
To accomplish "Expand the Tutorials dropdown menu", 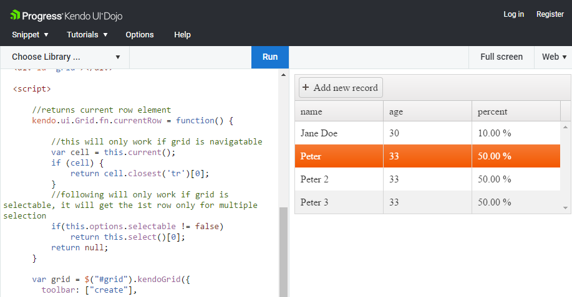I will tap(87, 35).
